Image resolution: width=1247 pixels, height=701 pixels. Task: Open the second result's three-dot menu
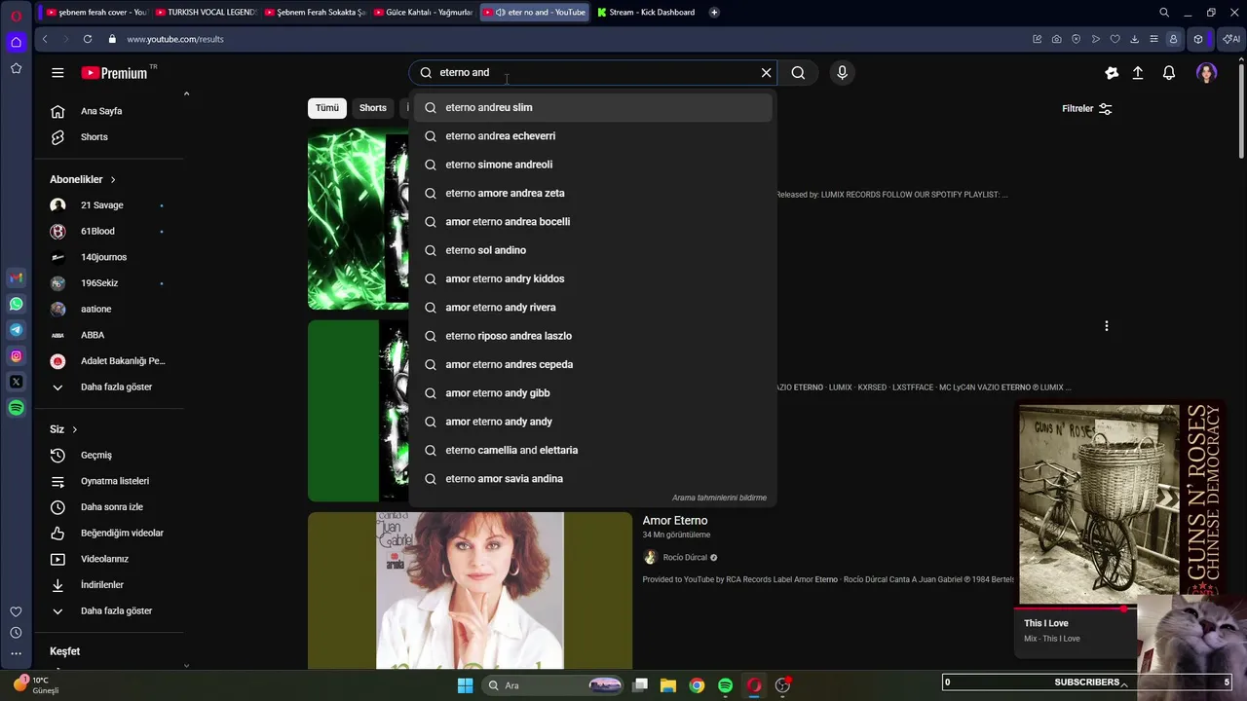tap(1106, 326)
